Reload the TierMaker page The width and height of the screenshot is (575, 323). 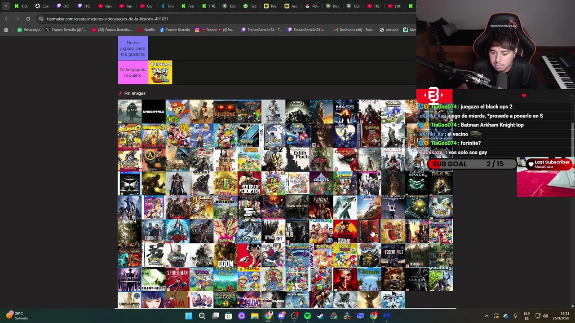[x=28, y=19]
